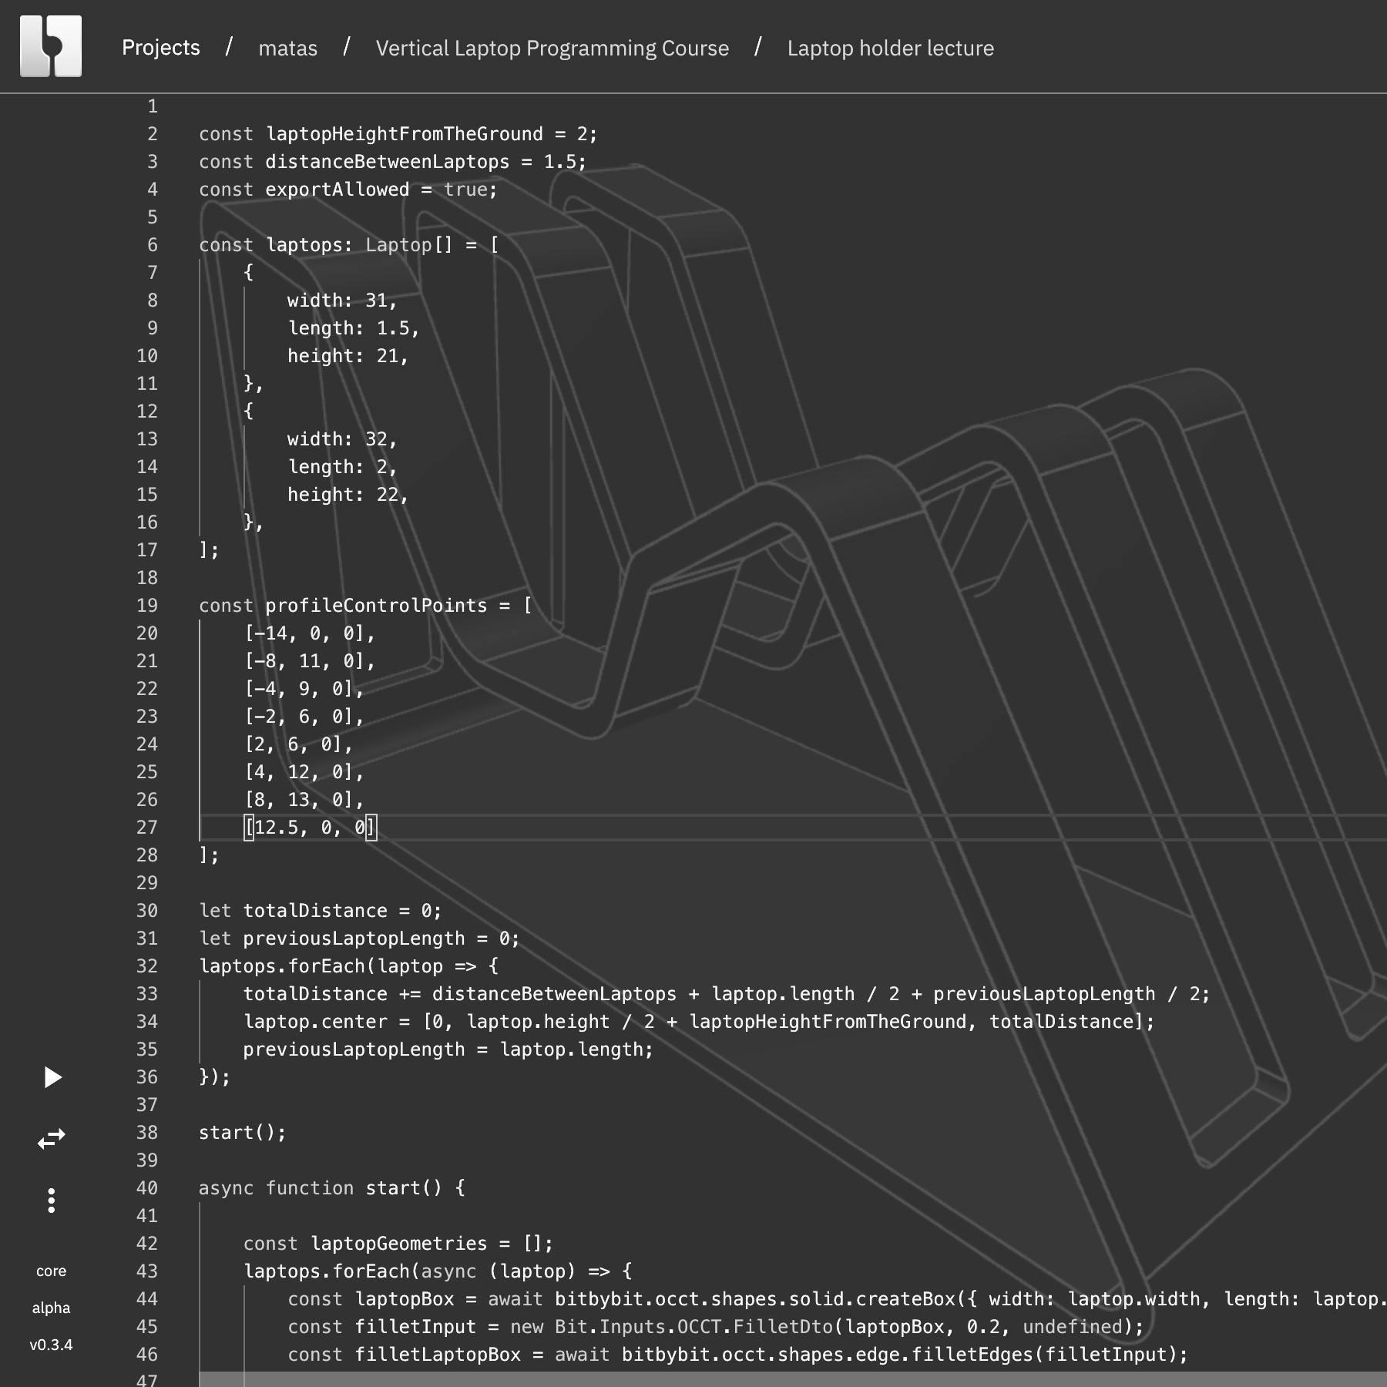
Task: Click the alpha label in sidebar
Action: pos(52,1308)
